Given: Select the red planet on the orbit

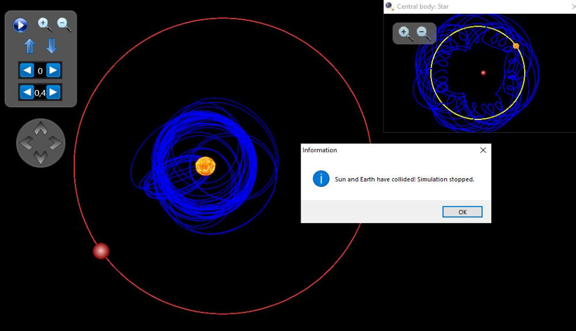Looking at the screenshot, I should click(101, 251).
